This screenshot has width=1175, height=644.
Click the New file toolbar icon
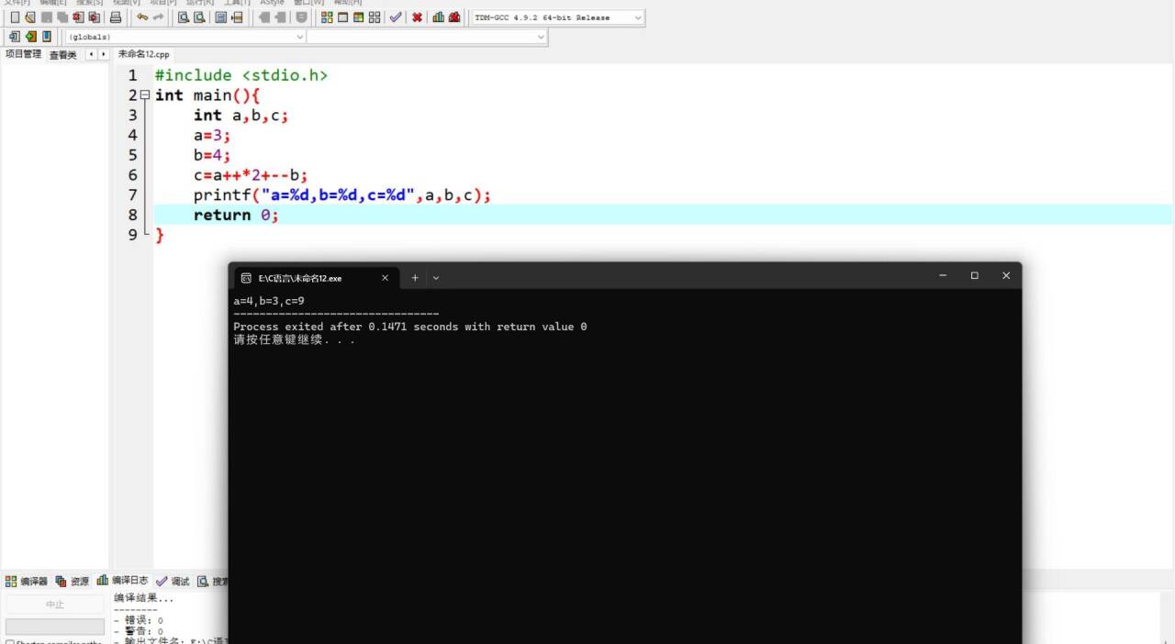(x=15, y=17)
